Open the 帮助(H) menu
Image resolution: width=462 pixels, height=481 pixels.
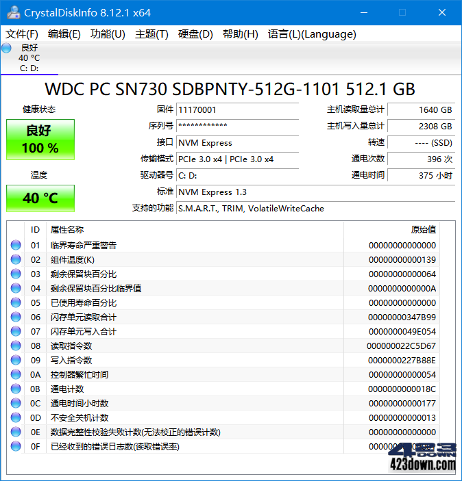coord(241,34)
